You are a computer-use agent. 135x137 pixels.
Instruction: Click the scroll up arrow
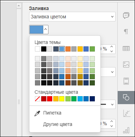tap(19, 6)
